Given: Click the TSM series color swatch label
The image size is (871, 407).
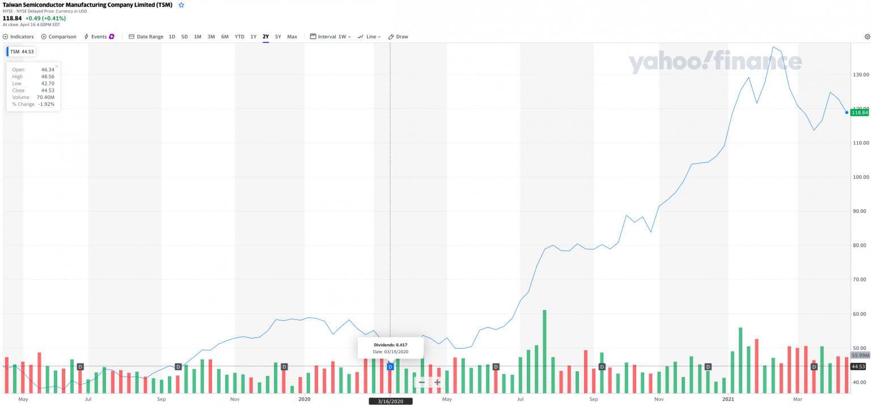Looking at the screenshot, I should [x=8, y=52].
